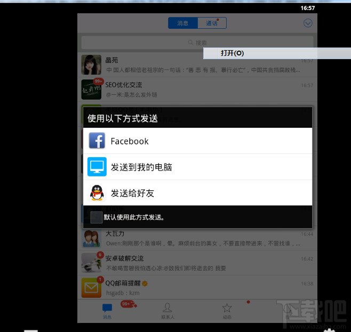This screenshot has width=351, height=332.
Task: Click the verified badge beside QQ邮箱提醒
Action: pyautogui.click(x=145, y=284)
